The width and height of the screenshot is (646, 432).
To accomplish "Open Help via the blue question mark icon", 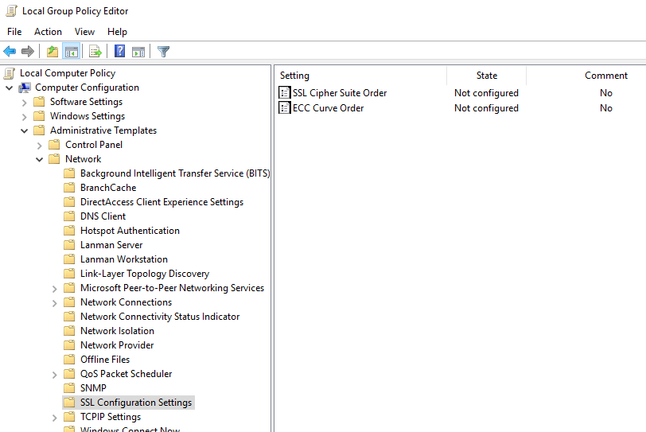I will (119, 51).
